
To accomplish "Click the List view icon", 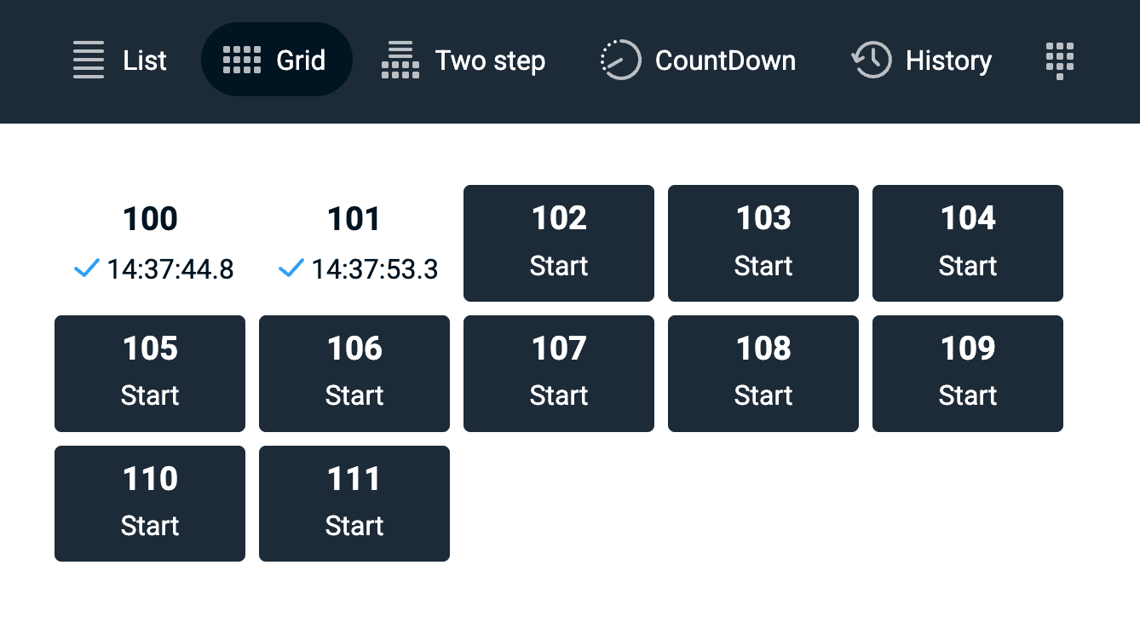I will point(89,61).
